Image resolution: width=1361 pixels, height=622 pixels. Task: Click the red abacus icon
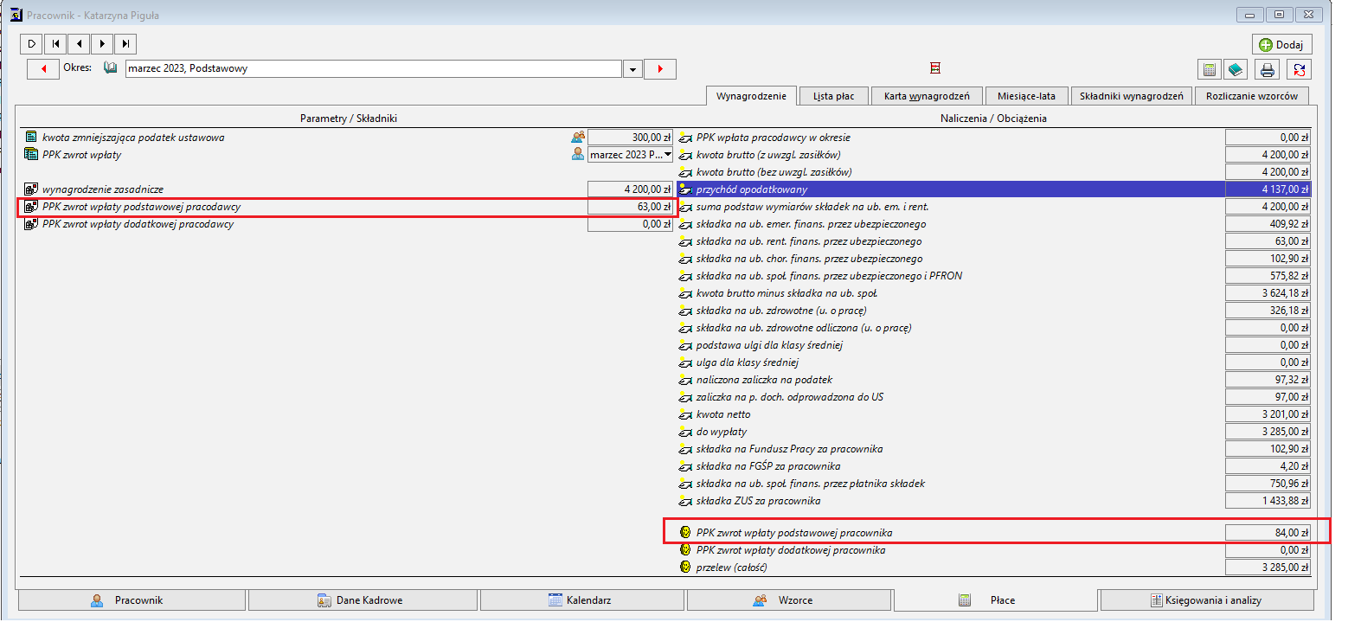point(935,68)
